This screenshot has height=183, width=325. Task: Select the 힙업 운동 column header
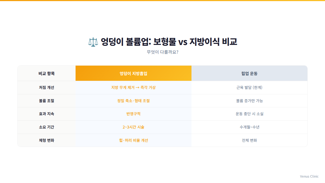pos(249,73)
